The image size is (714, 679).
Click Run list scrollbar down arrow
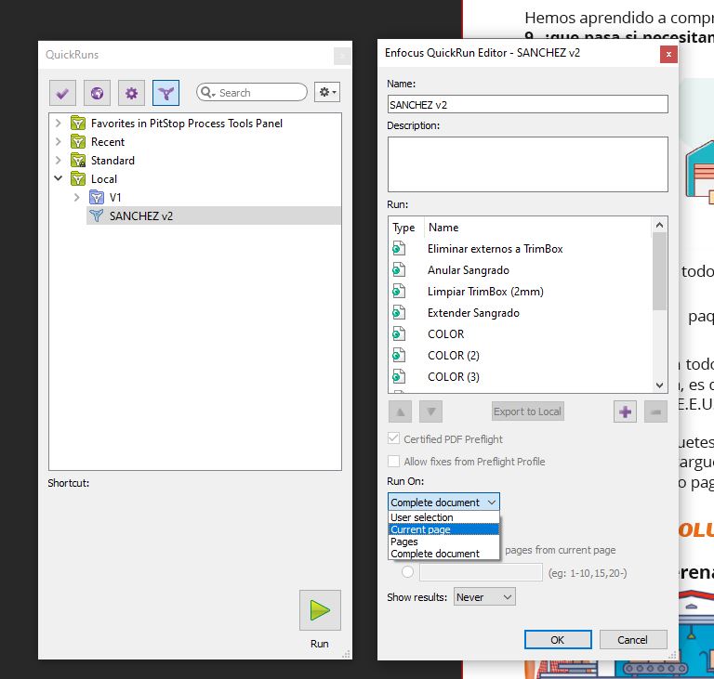(659, 385)
